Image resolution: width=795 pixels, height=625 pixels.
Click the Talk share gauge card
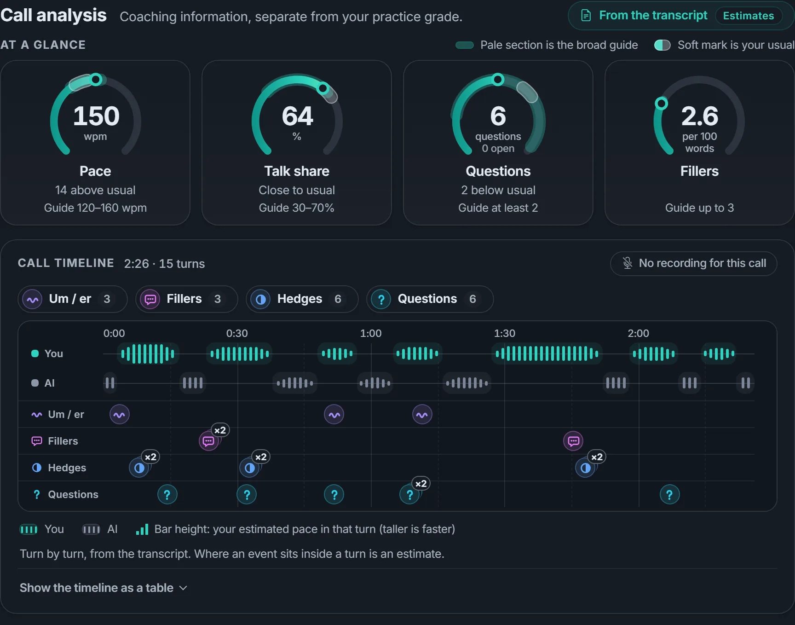click(297, 143)
